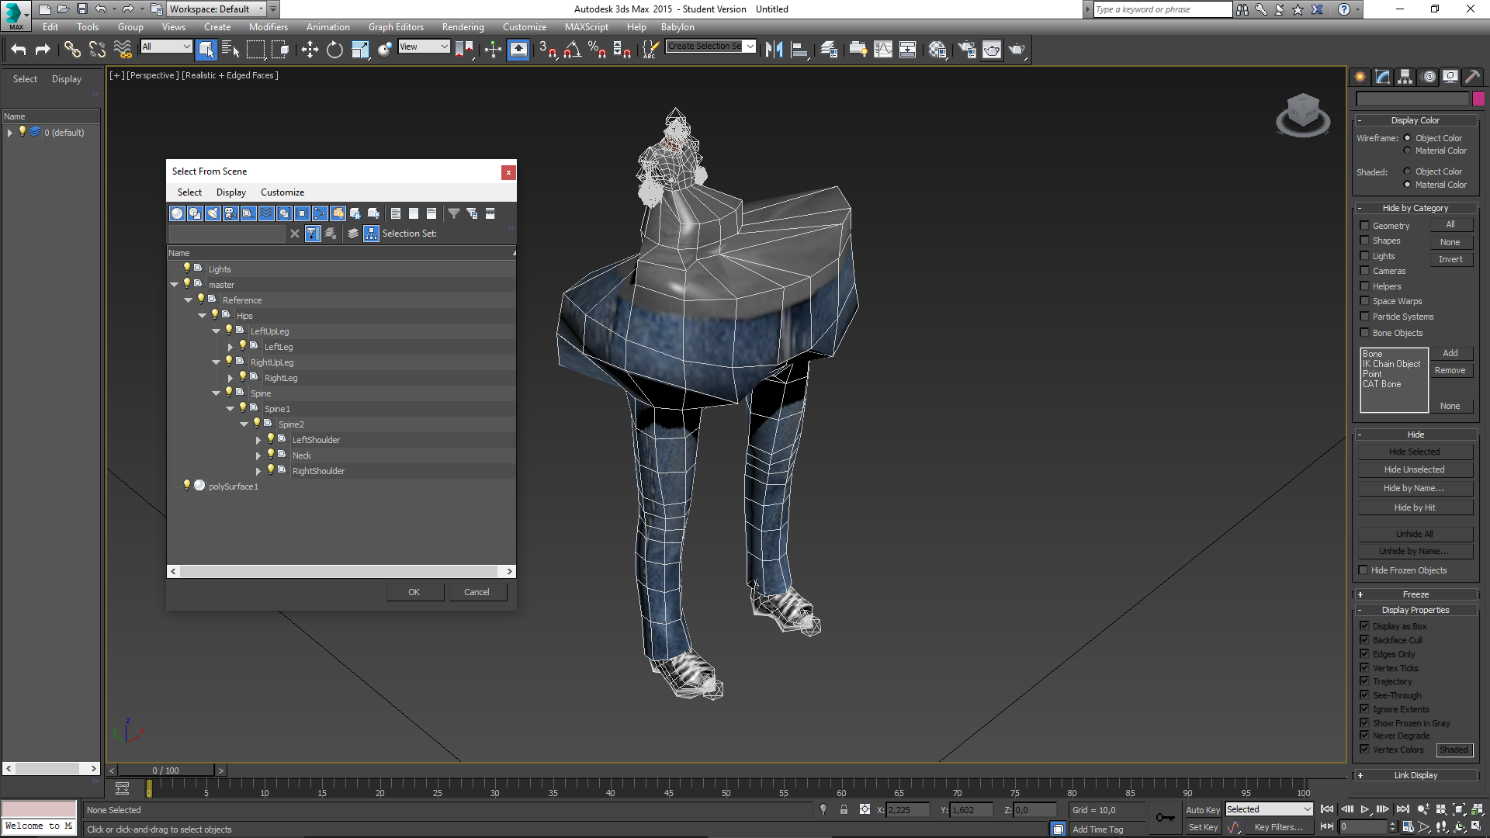The image size is (1490, 838).
Task: Open the Render Setup teapot icon
Action: coord(967,50)
